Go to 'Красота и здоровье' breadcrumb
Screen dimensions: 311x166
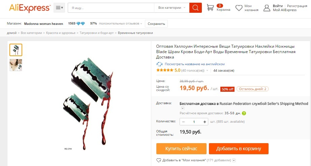(x=61, y=33)
